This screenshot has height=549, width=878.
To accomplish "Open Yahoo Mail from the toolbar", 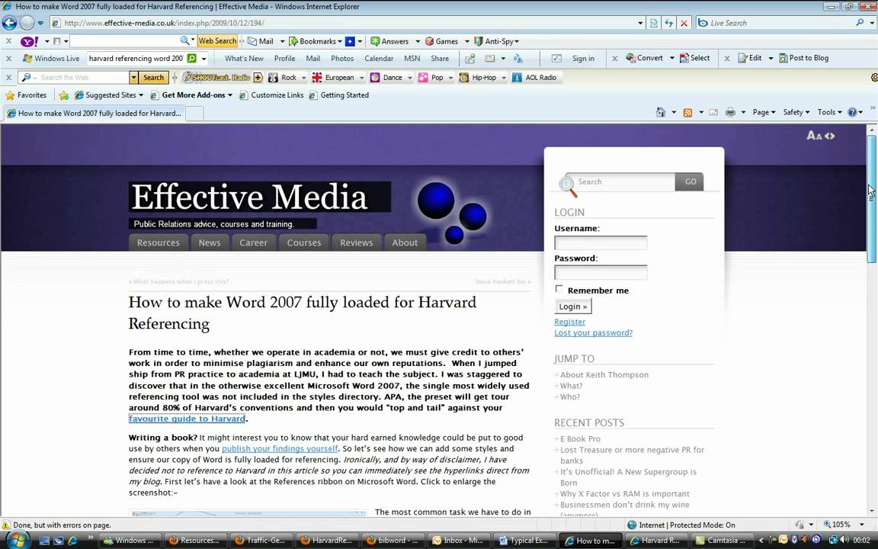I will click(261, 41).
